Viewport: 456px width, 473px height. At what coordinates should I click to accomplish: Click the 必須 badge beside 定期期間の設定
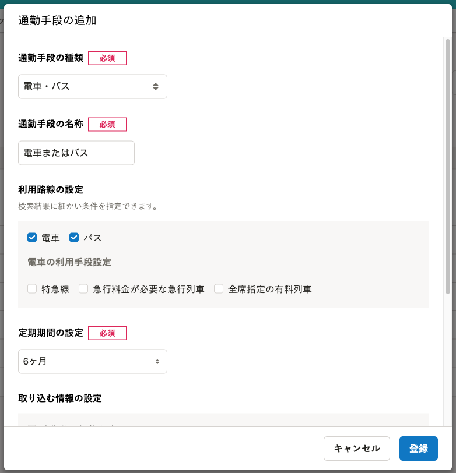tap(107, 333)
